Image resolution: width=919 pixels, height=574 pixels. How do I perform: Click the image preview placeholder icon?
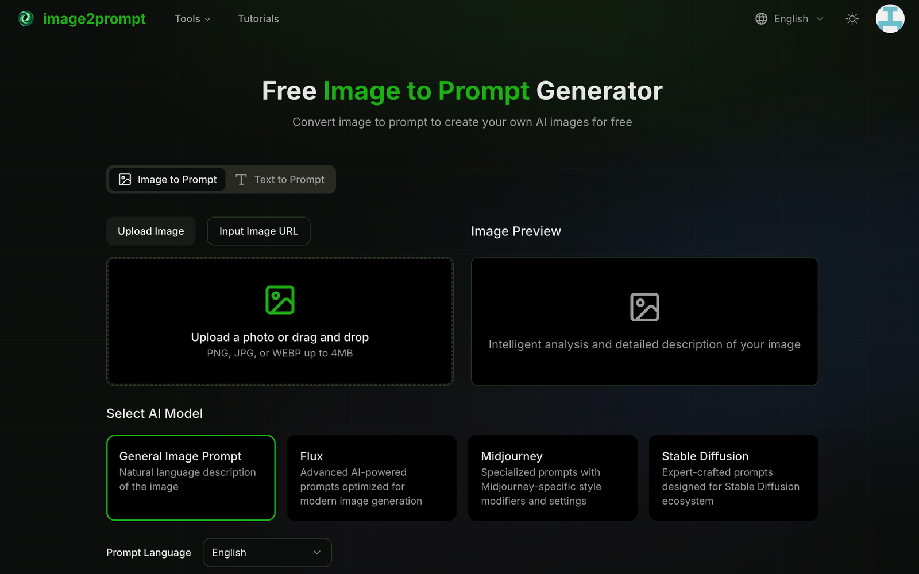[645, 307]
